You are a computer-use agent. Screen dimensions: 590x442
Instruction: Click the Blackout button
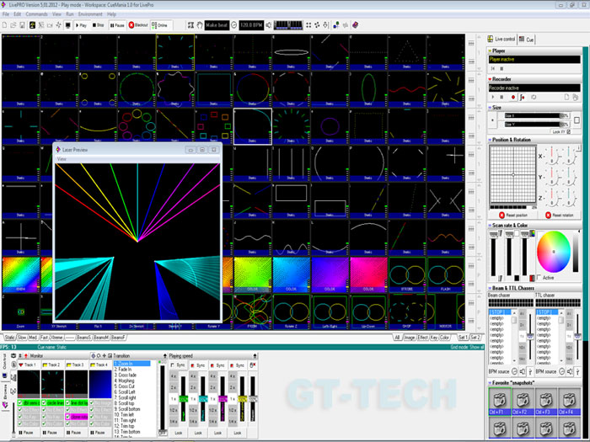coord(138,25)
